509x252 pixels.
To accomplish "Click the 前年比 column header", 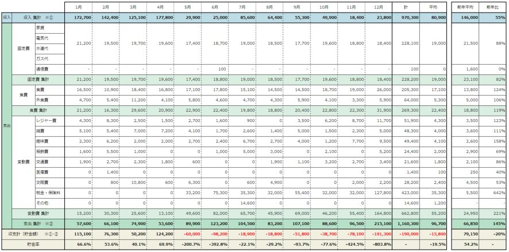I will [492, 7].
